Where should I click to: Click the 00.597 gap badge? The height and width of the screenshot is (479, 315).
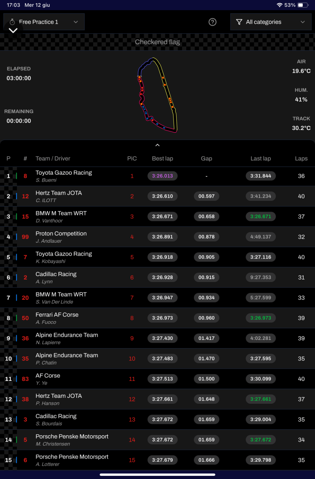pos(206,196)
